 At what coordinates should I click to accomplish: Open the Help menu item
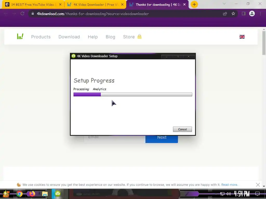tap(93, 37)
